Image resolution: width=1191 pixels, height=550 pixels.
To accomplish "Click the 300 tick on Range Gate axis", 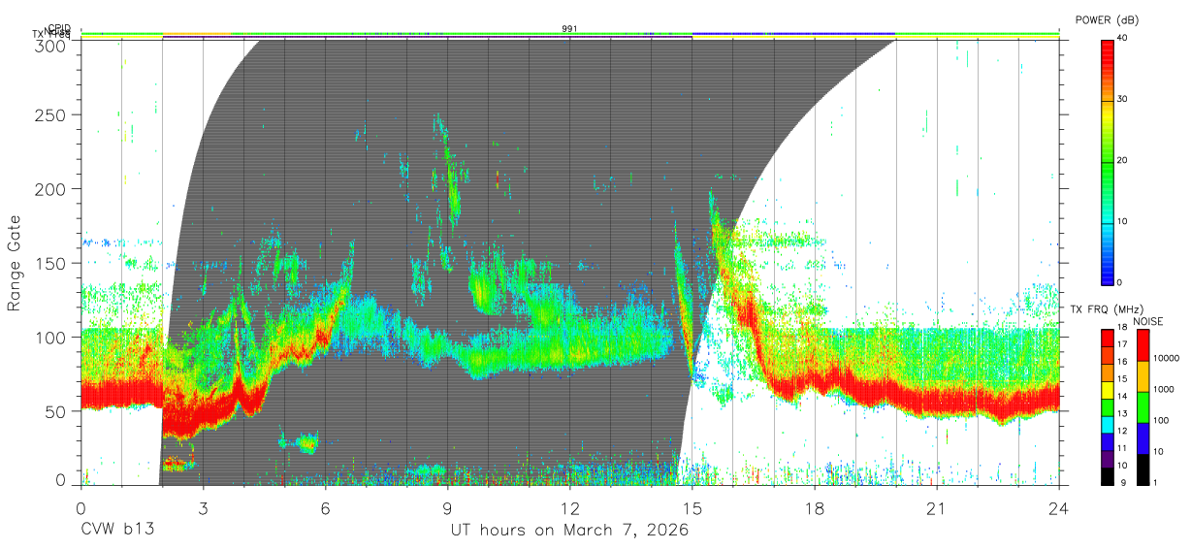I will click(52, 45).
